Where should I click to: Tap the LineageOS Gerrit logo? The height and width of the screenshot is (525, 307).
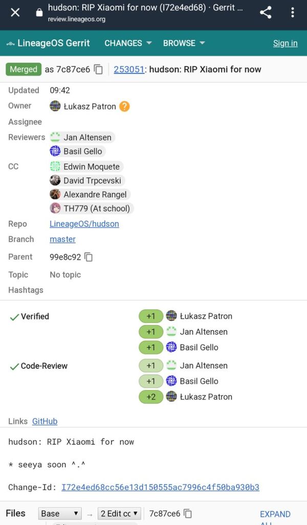pyautogui.click(x=48, y=43)
